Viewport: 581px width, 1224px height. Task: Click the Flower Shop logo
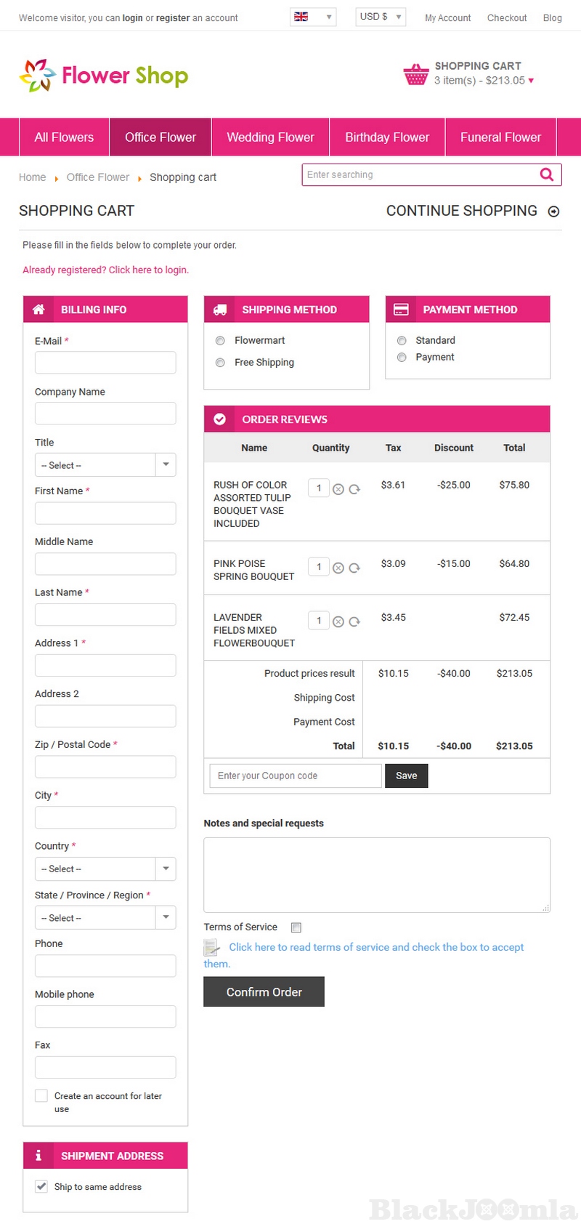click(x=104, y=76)
